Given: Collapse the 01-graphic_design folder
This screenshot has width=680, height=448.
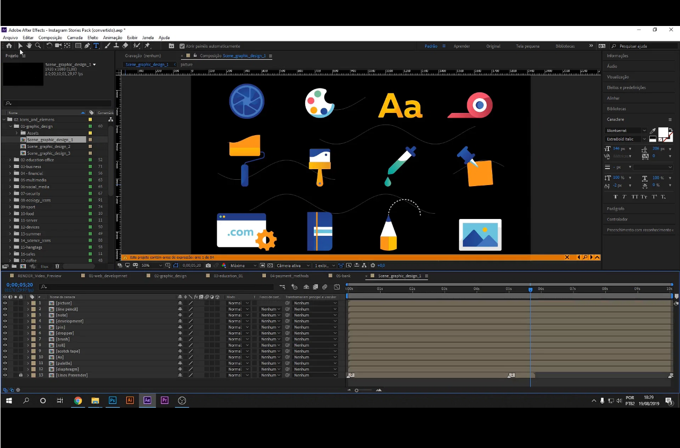Looking at the screenshot, I should point(10,126).
